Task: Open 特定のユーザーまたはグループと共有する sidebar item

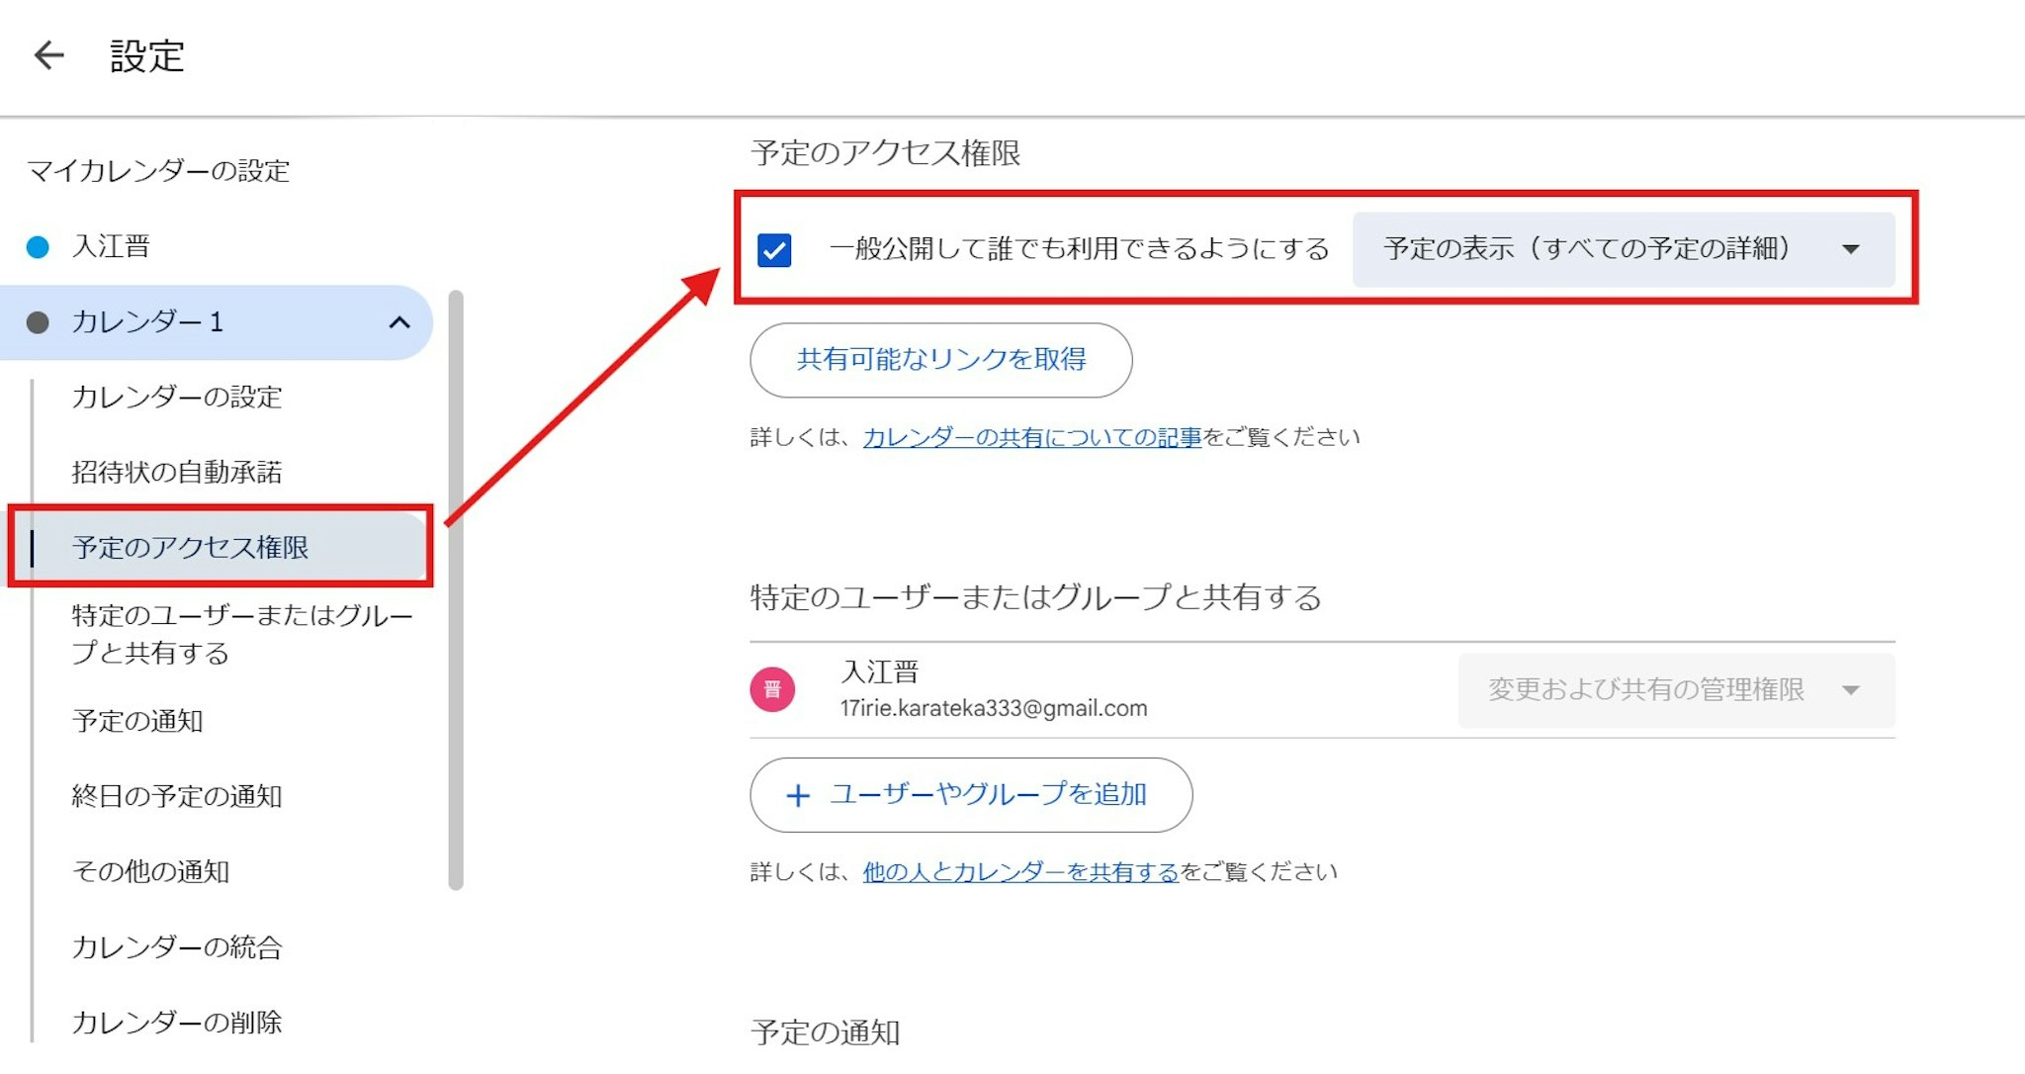Action: click(241, 634)
